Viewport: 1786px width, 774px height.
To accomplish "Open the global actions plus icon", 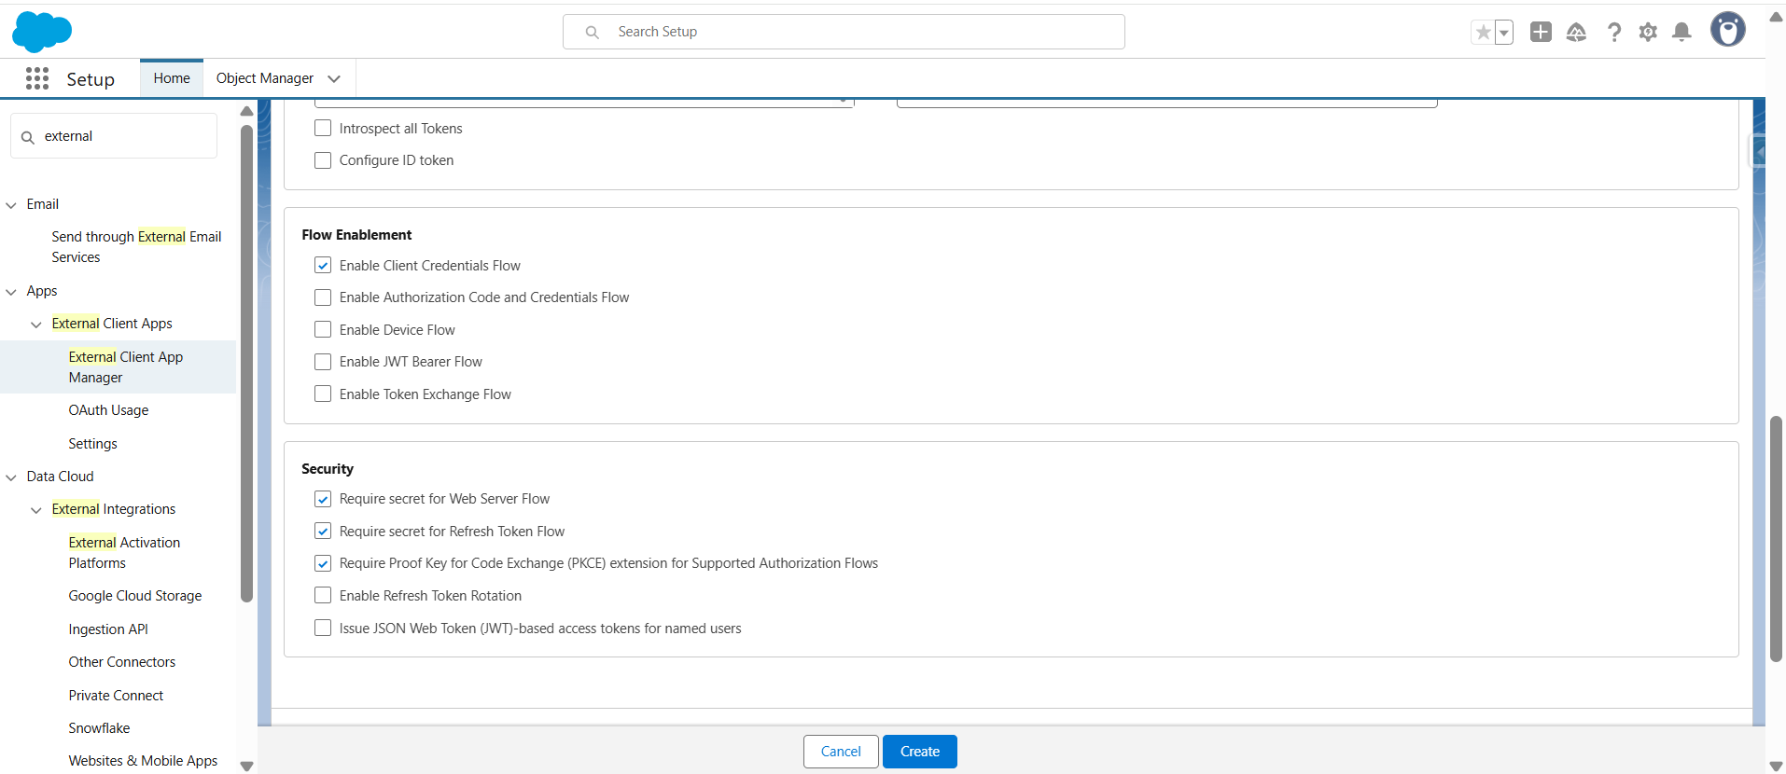I will pos(1541,33).
